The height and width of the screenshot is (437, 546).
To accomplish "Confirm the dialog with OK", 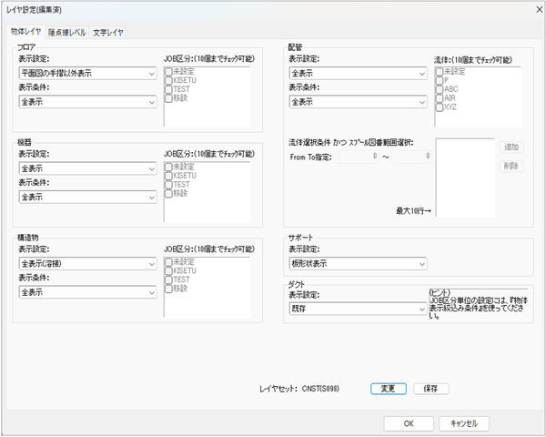I will coord(409,423).
